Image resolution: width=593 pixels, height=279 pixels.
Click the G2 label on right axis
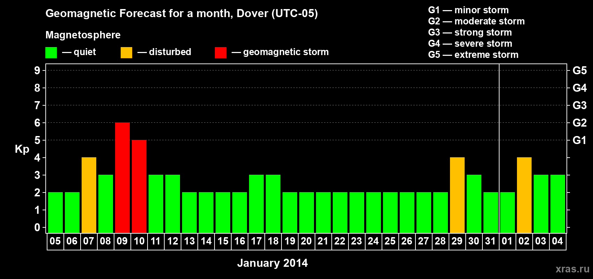pyautogui.click(x=580, y=123)
